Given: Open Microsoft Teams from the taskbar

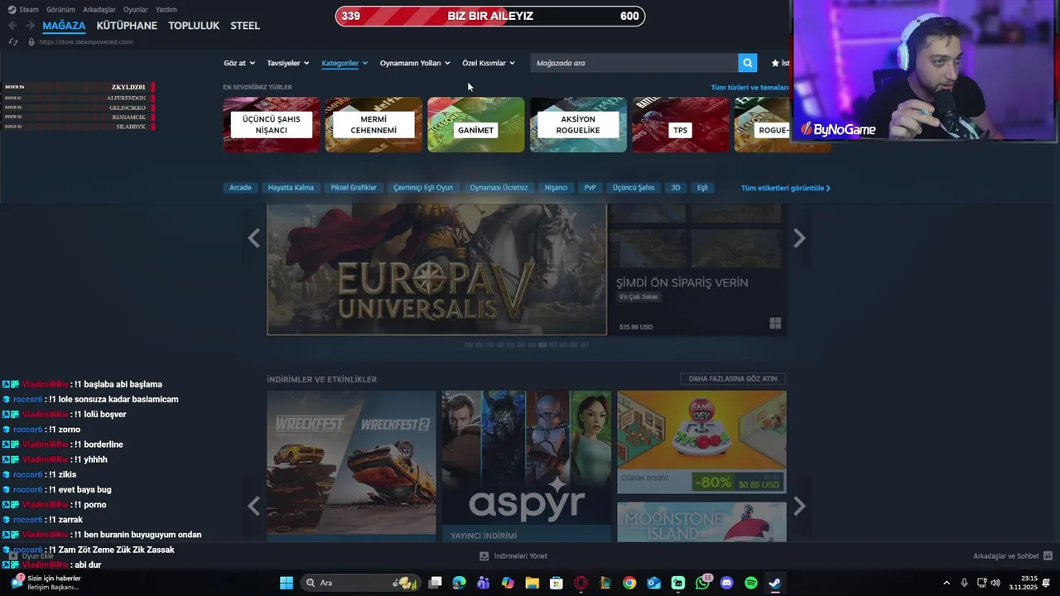Looking at the screenshot, I should 484,583.
